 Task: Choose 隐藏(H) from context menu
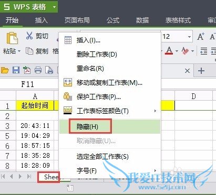tap(110, 126)
